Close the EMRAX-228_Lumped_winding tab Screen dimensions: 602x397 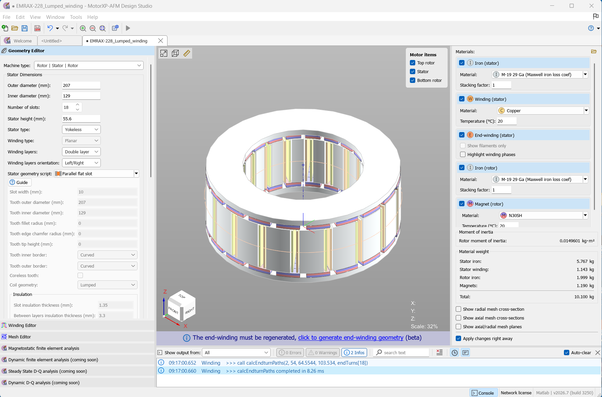click(x=160, y=41)
